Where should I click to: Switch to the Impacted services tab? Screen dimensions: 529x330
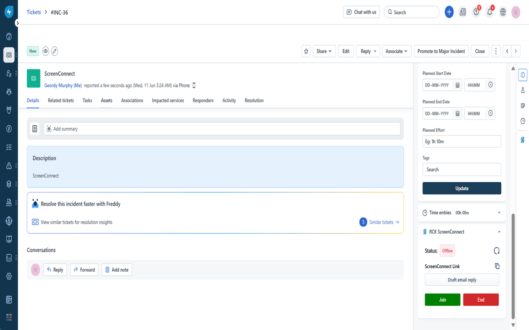tap(168, 101)
